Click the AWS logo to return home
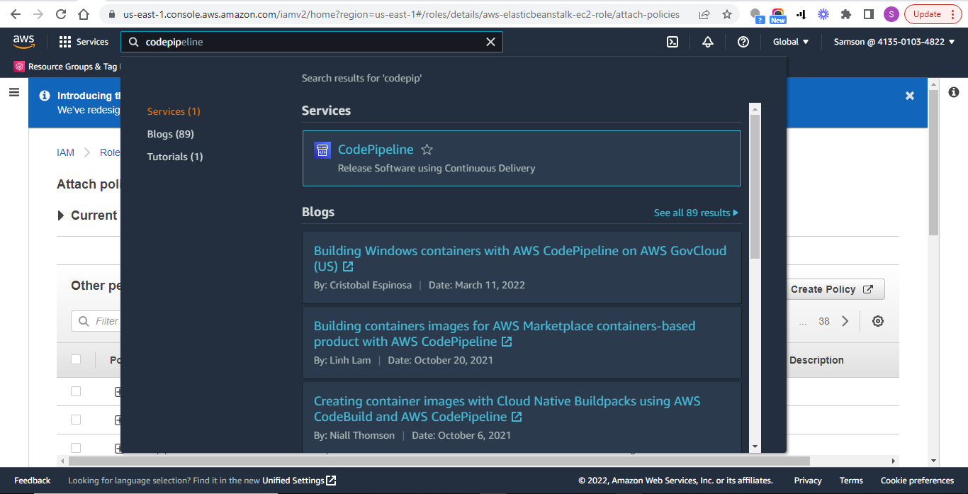This screenshot has width=968, height=494. tap(23, 42)
